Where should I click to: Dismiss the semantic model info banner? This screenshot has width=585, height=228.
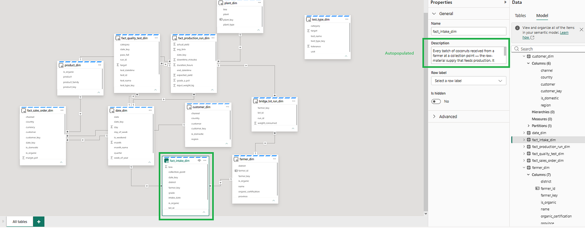click(581, 30)
